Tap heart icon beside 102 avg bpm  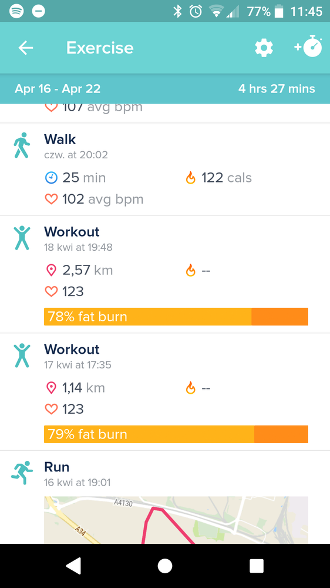click(51, 199)
